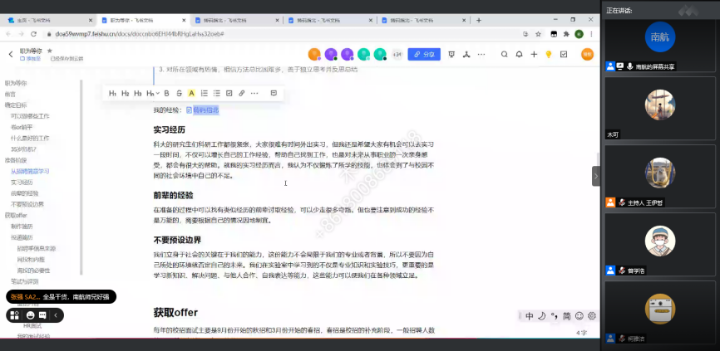The height and width of the screenshot is (351, 720).
Task: Click the blue 分享 share button
Action: click(x=424, y=54)
